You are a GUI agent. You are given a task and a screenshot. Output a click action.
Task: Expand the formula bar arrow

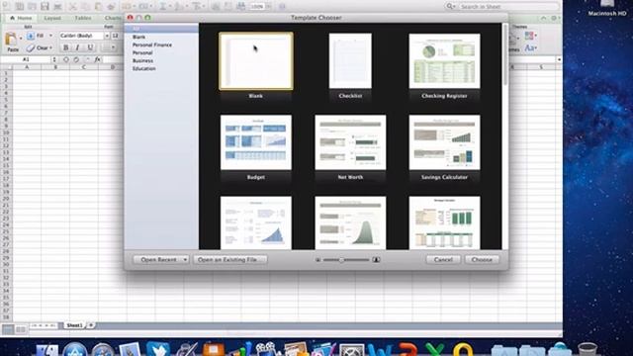point(559,59)
